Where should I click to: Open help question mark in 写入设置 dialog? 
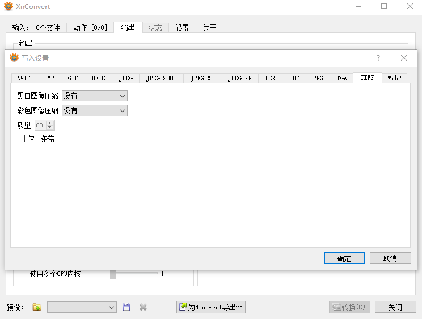(x=378, y=58)
